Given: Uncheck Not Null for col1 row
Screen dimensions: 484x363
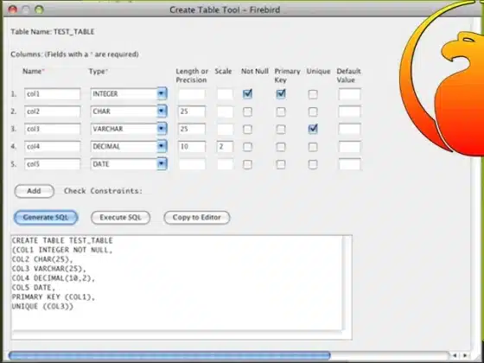Looking at the screenshot, I should pos(247,94).
